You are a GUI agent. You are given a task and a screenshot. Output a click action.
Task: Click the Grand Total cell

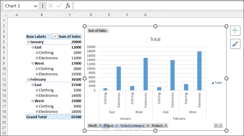click(42, 117)
